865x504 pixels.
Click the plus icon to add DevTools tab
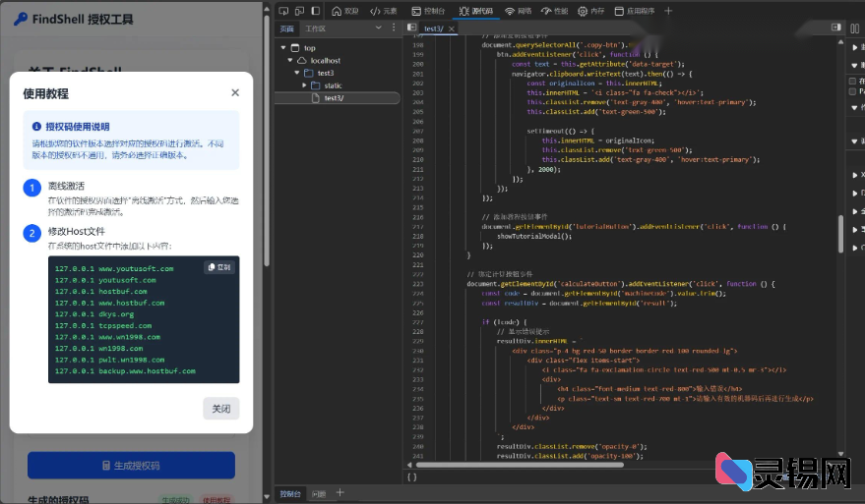(x=669, y=11)
